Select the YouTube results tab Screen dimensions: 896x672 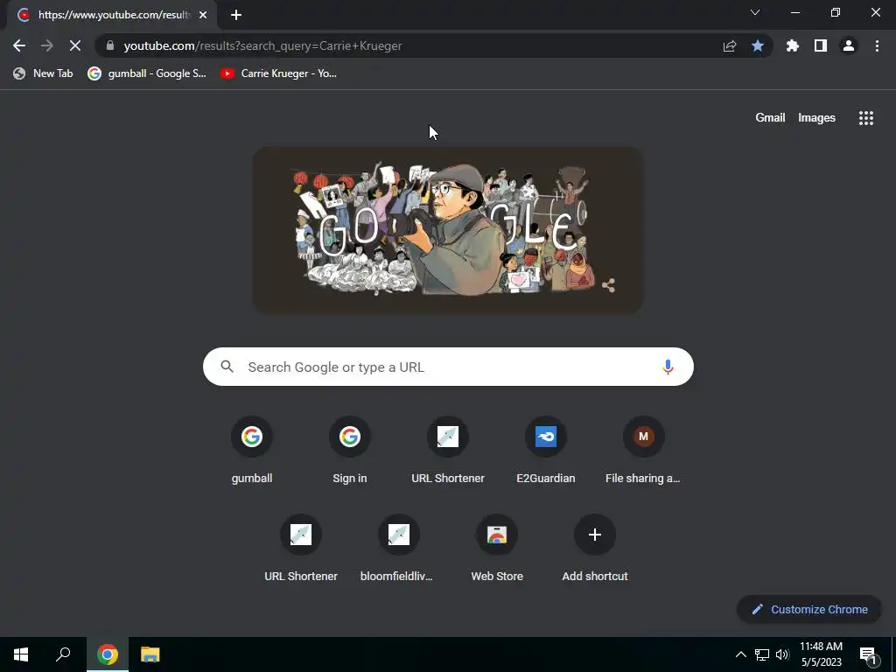(112, 15)
